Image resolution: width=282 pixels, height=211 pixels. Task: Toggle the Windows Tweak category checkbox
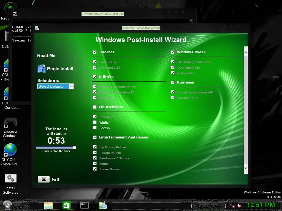point(173,52)
